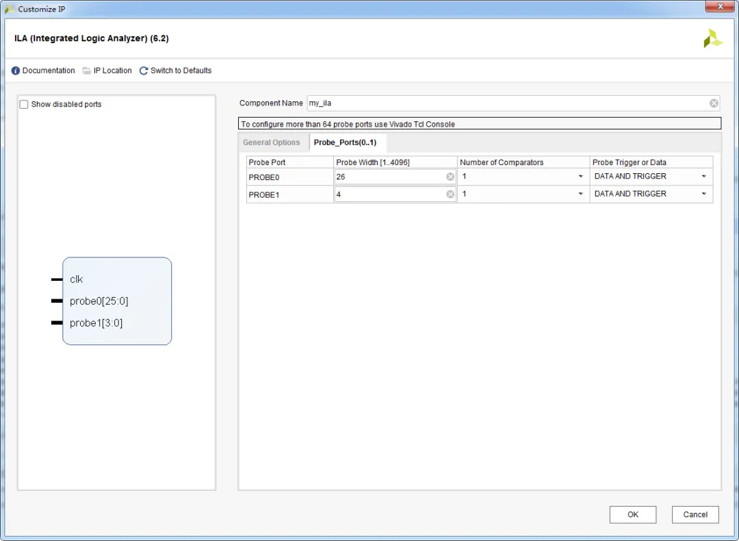
Task: Click Switch to Defaults text
Action: 181,71
